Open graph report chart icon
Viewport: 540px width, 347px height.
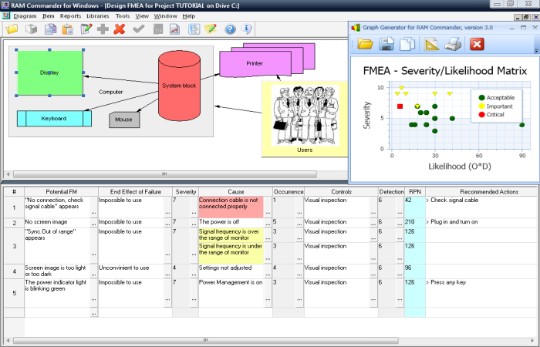click(175, 29)
